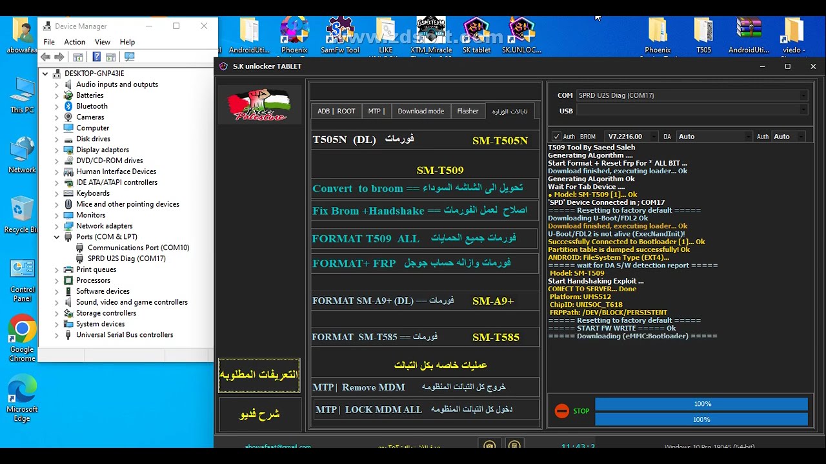
Task: Open SK tablet desktop shortcut
Action: 476,36
